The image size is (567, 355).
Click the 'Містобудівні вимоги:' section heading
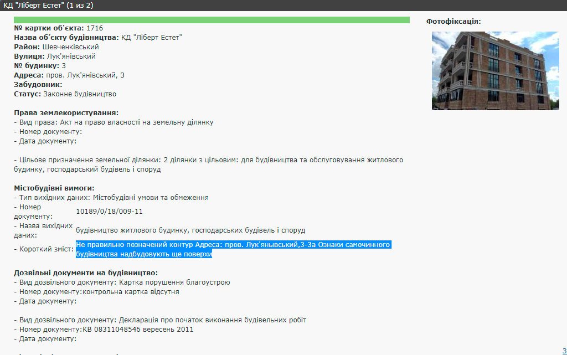tap(54, 188)
